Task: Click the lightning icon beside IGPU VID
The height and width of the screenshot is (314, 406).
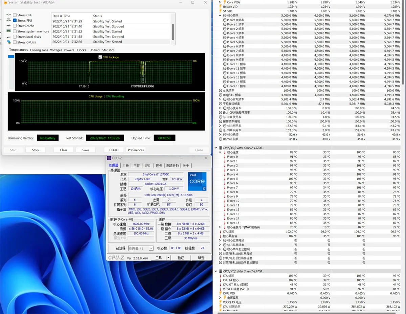Action: point(221,293)
